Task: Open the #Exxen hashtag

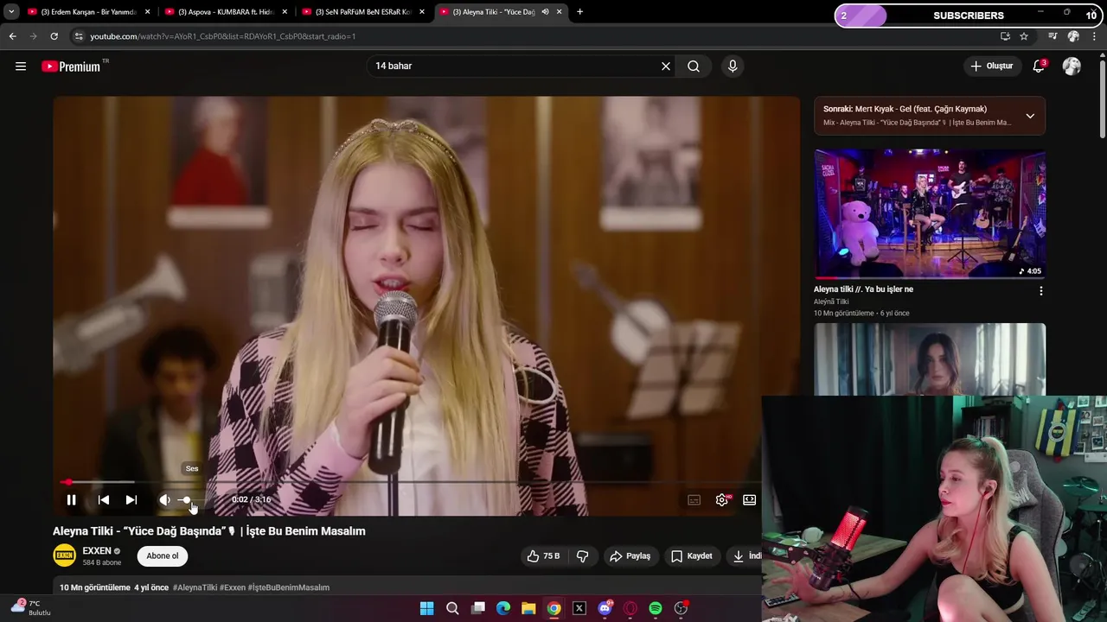Action: tap(233, 587)
